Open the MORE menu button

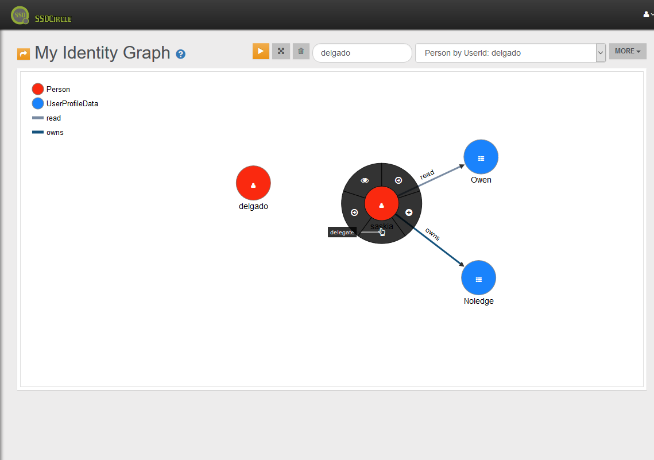[628, 51]
